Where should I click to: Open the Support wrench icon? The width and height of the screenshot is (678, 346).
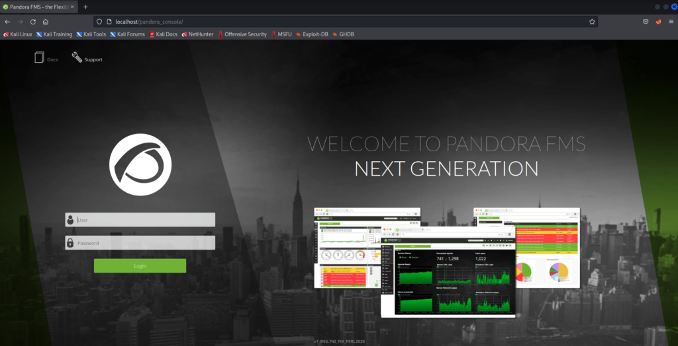[77, 57]
